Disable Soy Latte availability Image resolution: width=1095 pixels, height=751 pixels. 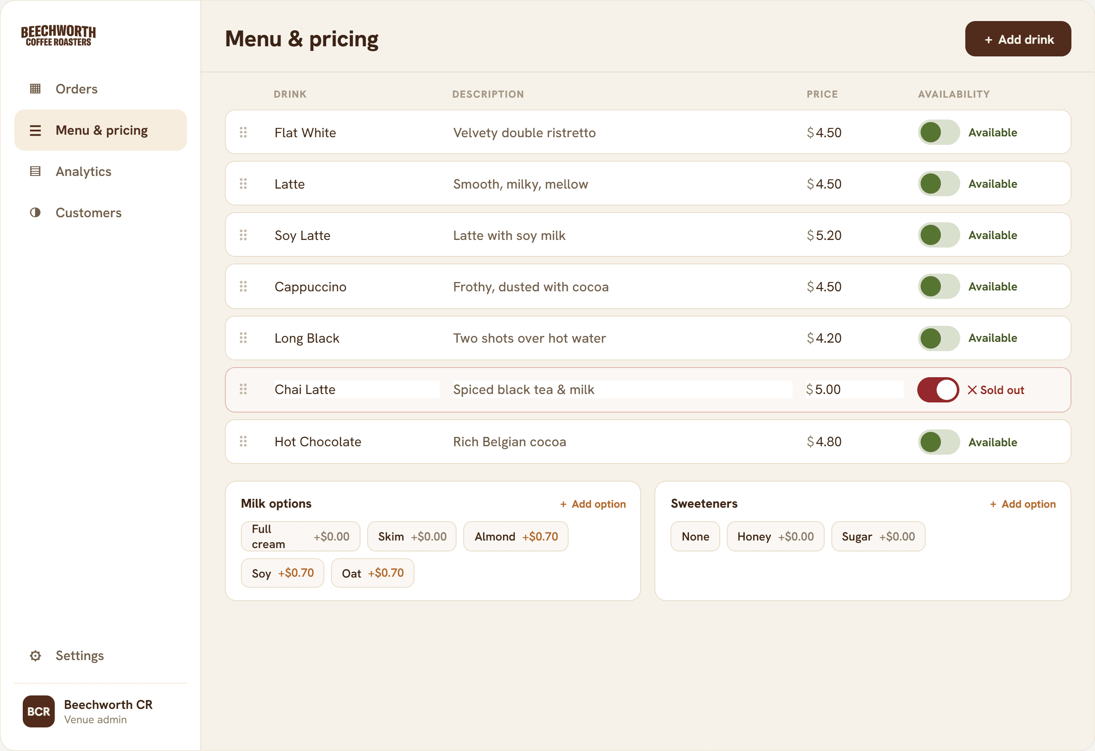[939, 235]
